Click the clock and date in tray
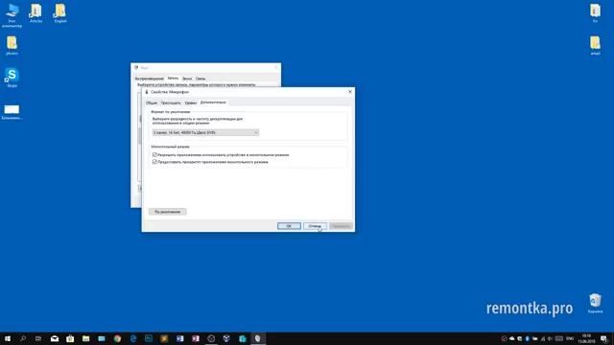The image size is (614, 345). pyautogui.click(x=586, y=338)
